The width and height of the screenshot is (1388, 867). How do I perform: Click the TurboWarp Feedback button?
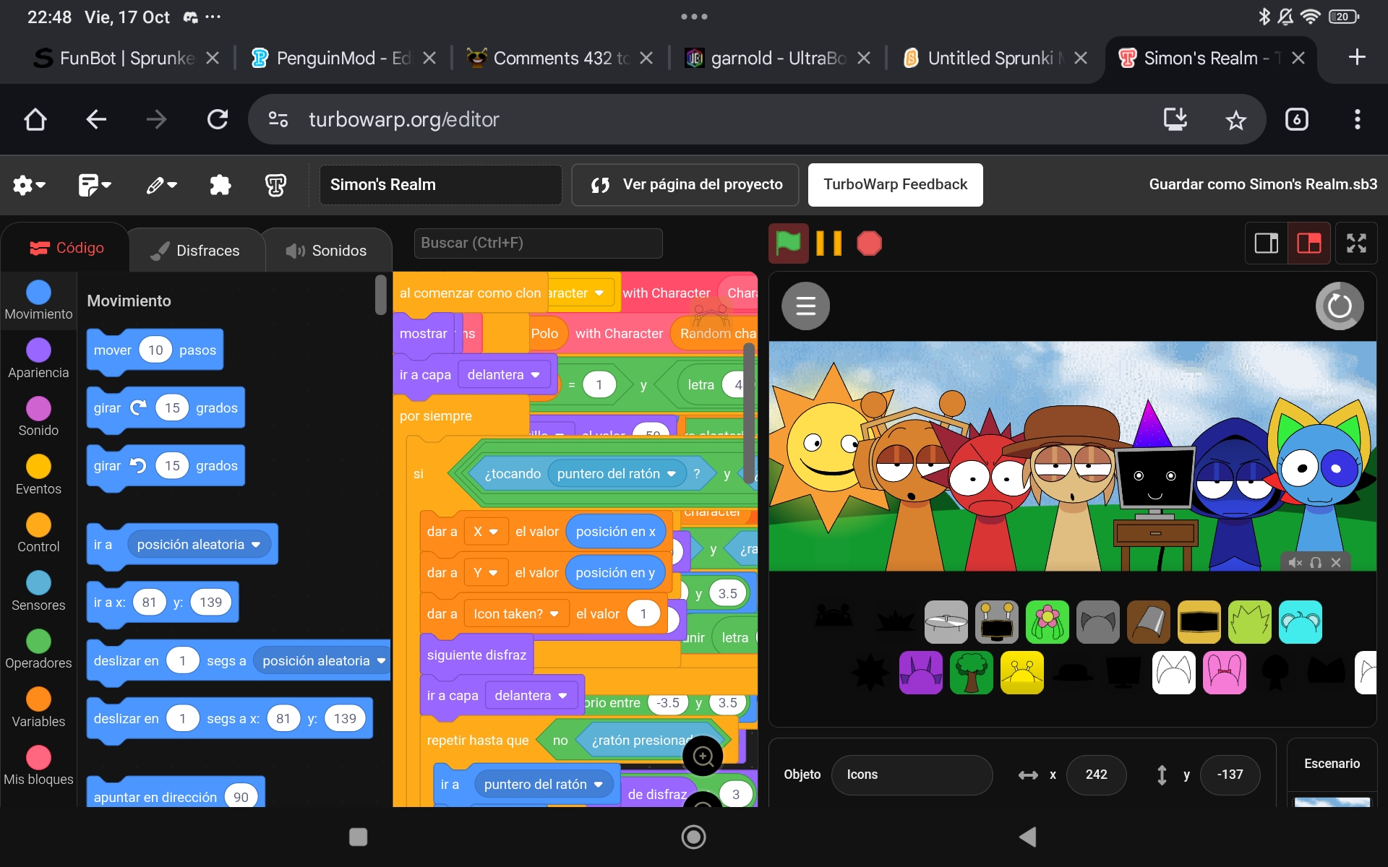coord(895,185)
